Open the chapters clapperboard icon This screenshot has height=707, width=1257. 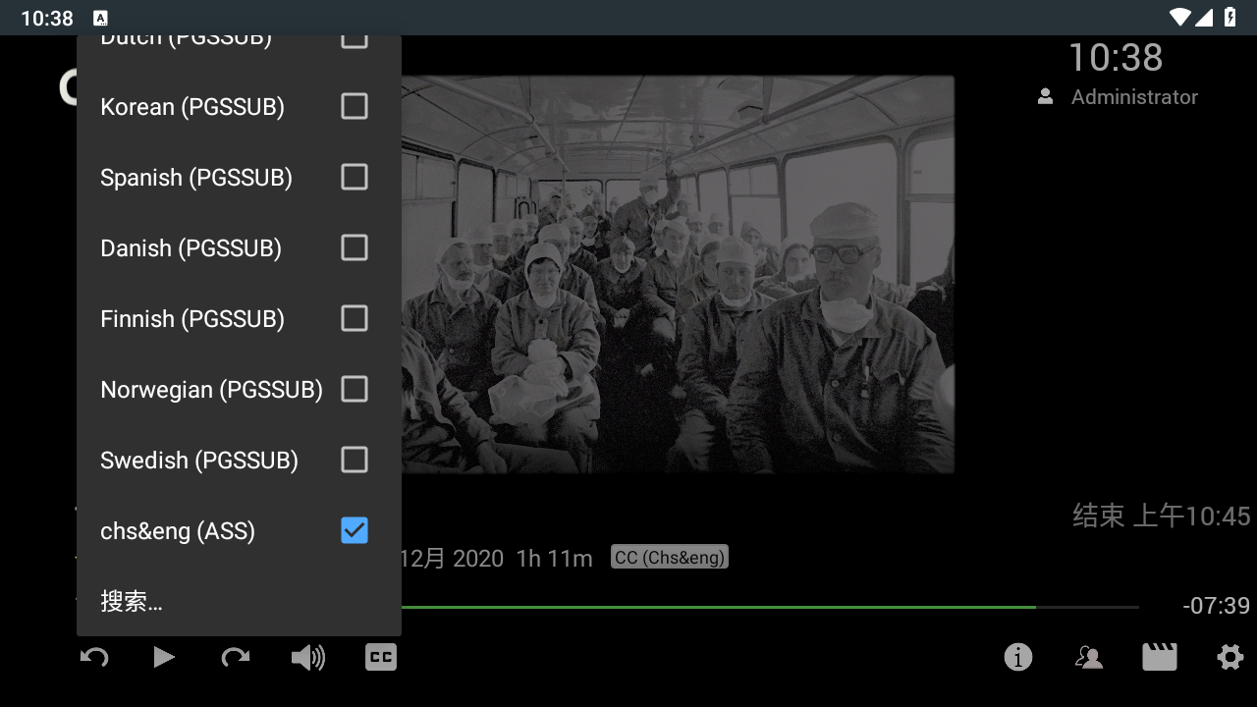coord(1160,657)
